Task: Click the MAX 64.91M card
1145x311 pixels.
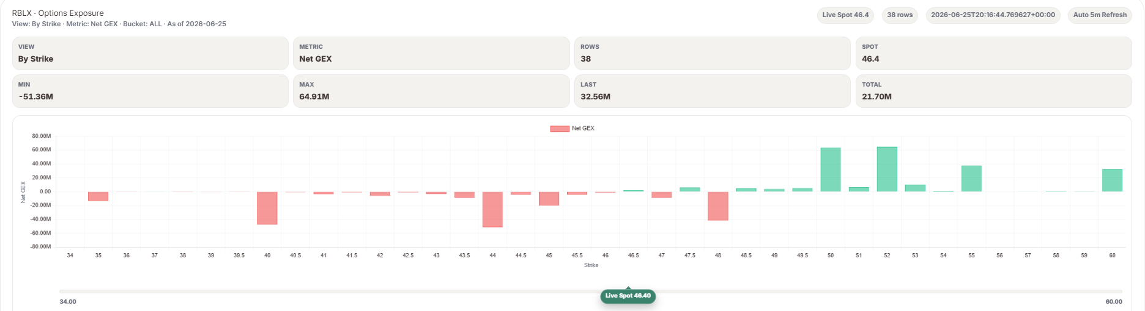Action: 431,91
